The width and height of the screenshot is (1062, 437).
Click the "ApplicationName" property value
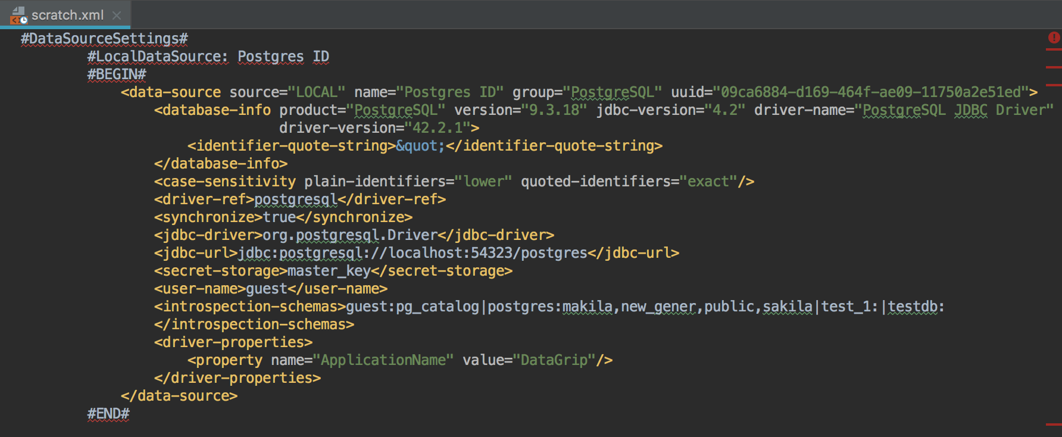tap(383, 360)
